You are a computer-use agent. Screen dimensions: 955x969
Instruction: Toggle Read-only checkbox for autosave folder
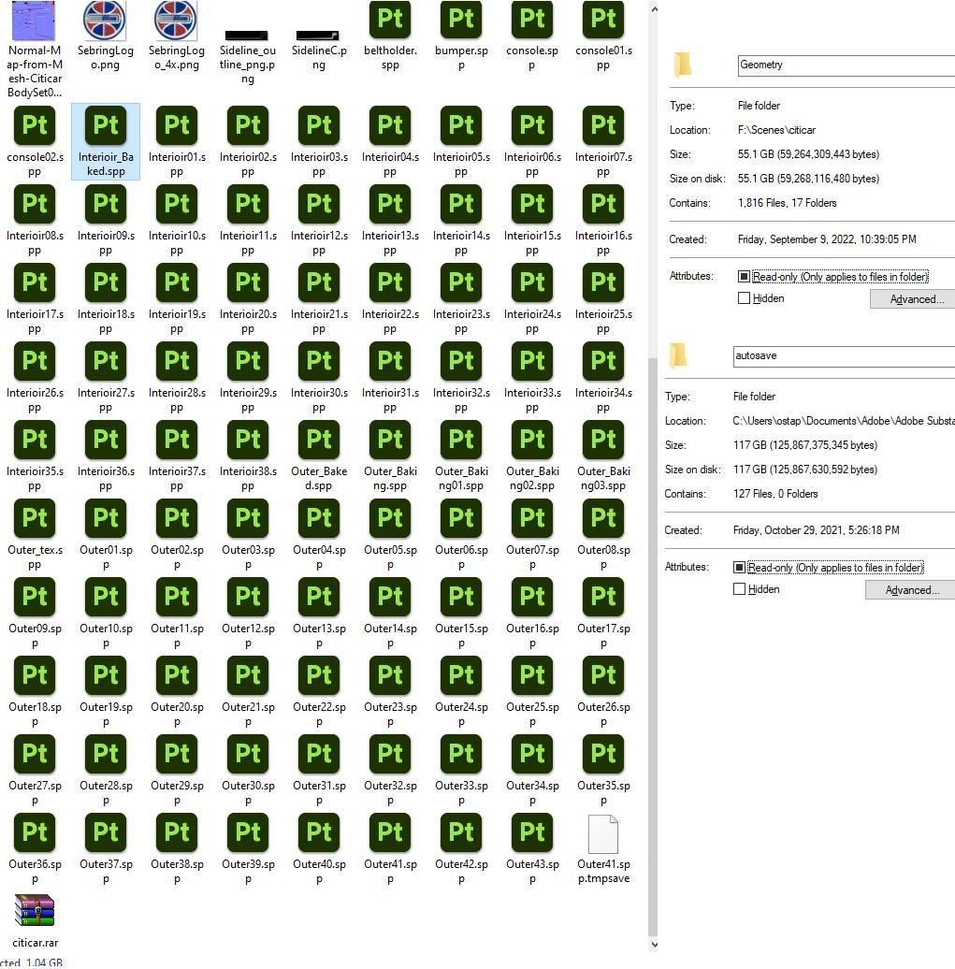click(739, 568)
